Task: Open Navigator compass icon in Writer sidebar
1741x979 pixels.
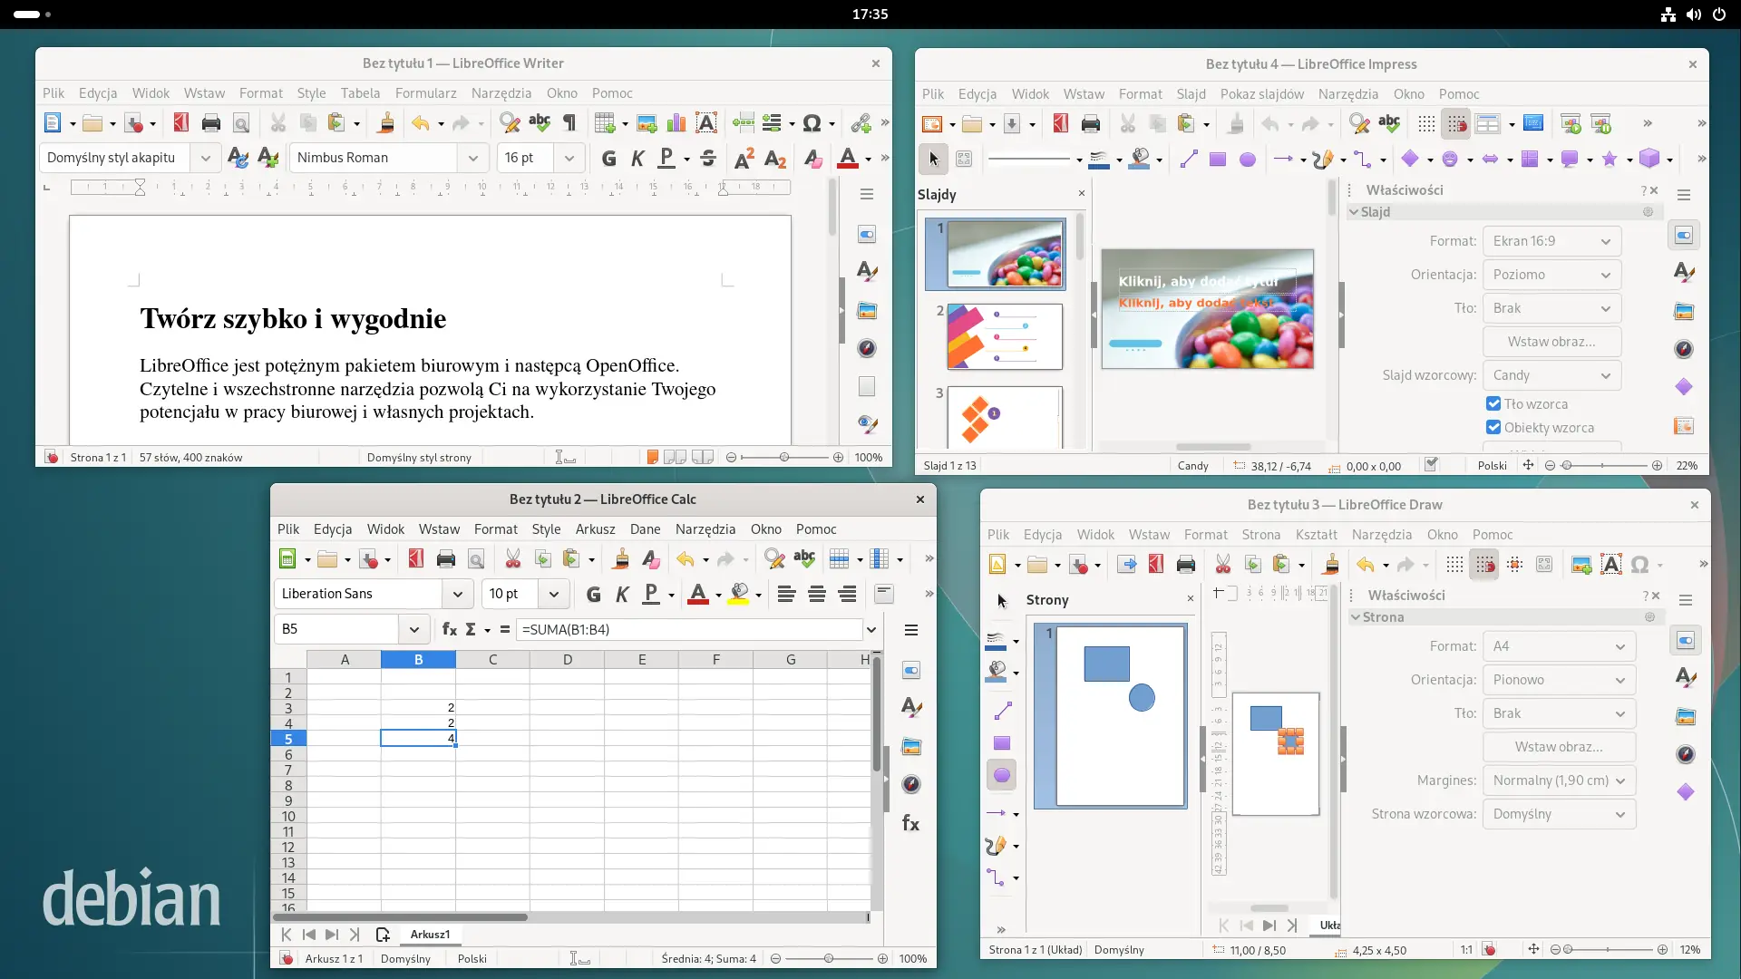Action: point(867,348)
